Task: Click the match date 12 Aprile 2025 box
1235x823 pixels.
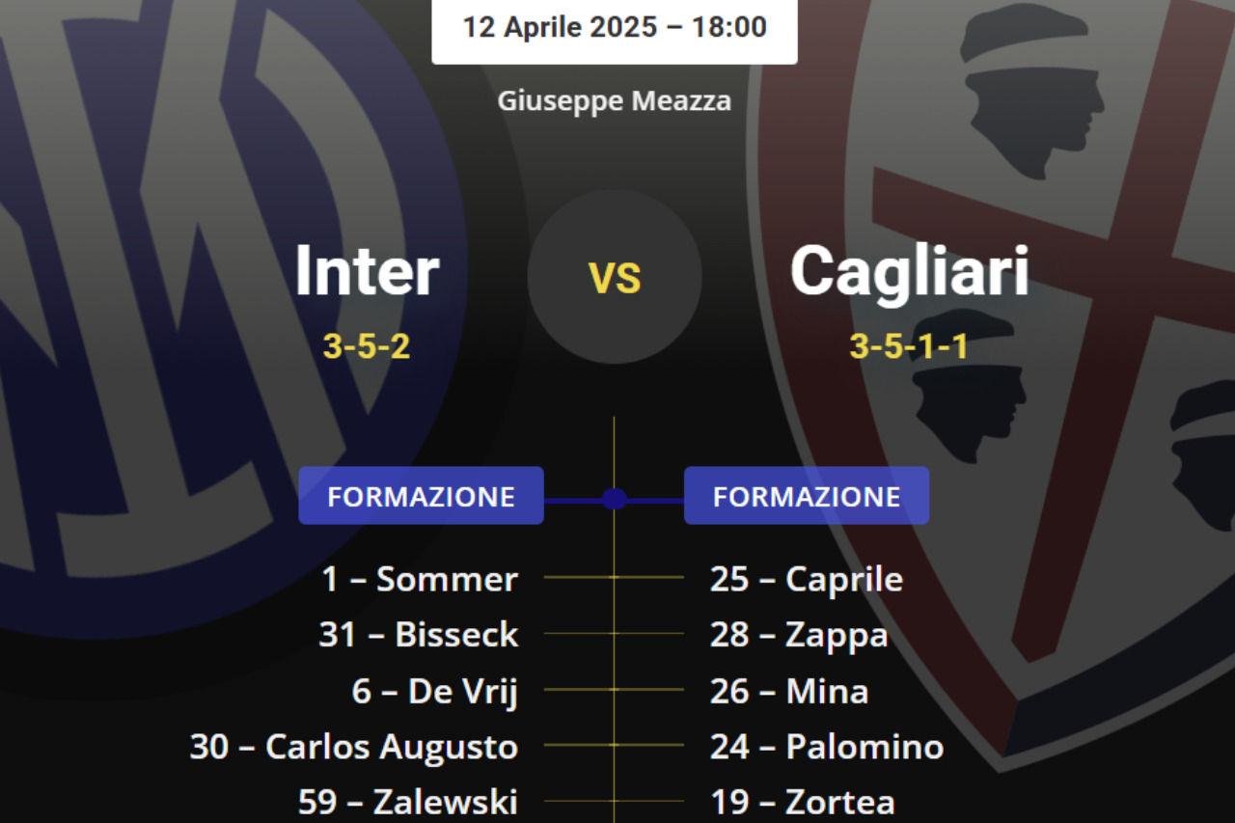Action: [615, 27]
